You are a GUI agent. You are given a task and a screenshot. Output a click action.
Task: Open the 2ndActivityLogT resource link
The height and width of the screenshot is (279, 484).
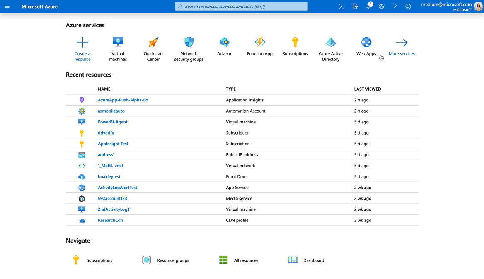tap(114, 209)
